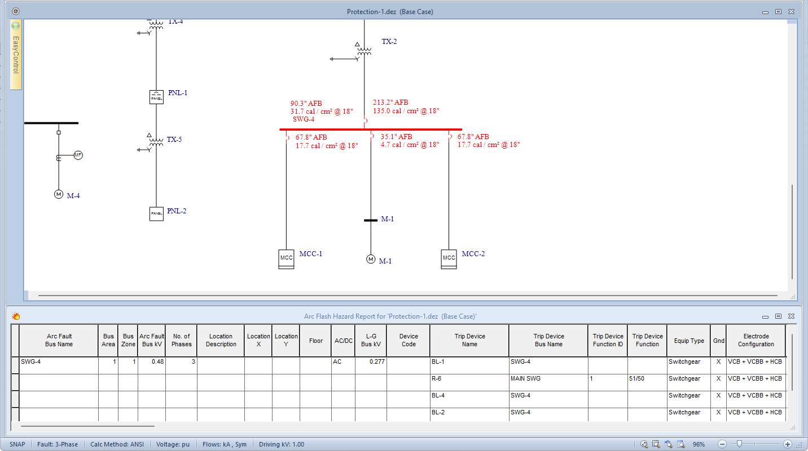Click the BL-2 trip device cell
The height and width of the screenshot is (451, 808).
(x=469, y=414)
